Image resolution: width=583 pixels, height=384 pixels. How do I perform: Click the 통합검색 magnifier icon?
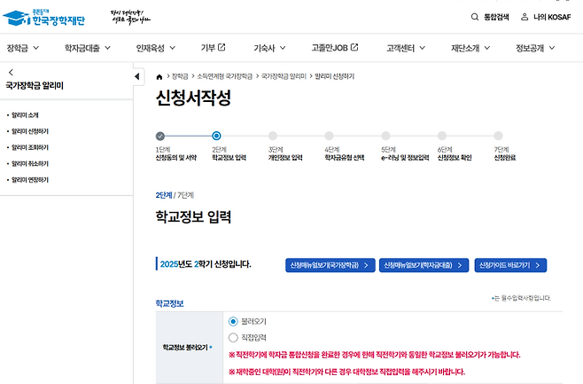pyautogui.click(x=475, y=17)
